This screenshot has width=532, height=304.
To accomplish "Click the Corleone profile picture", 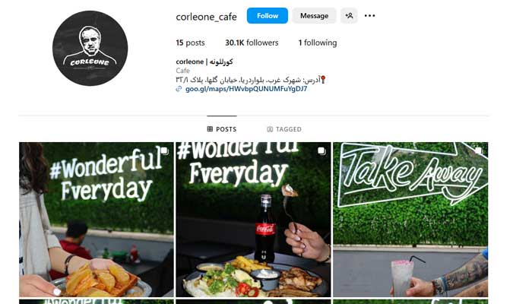I will pos(90,48).
